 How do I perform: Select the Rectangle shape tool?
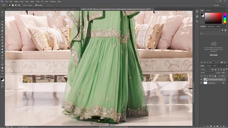click(x=2, y=65)
